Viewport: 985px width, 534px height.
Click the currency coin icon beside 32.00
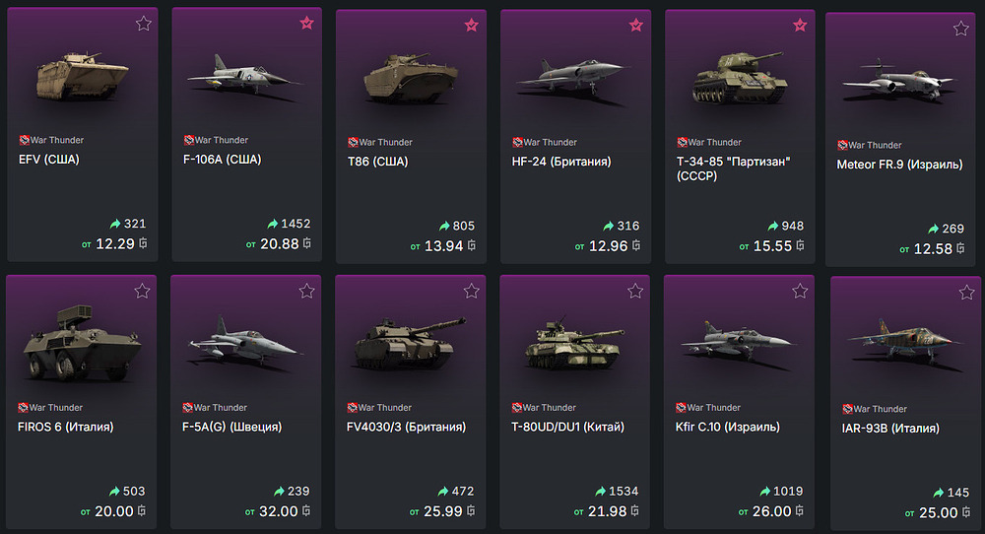click(x=306, y=512)
